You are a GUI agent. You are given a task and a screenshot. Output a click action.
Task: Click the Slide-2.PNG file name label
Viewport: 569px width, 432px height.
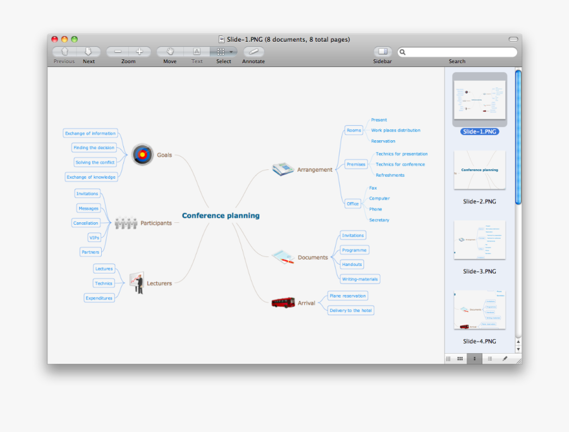[479, 201]
